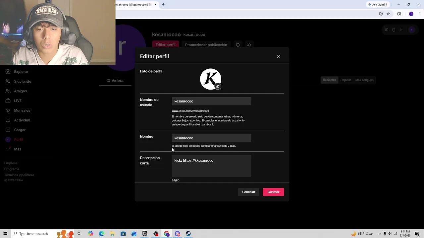Select the Recientes sort option
This screenshot has width=424, height=238.
tap(329, 80)
